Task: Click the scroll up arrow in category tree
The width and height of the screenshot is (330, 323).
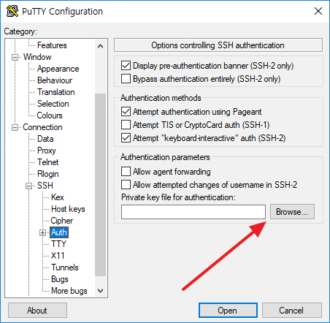Action: click(x=100, y=46)
